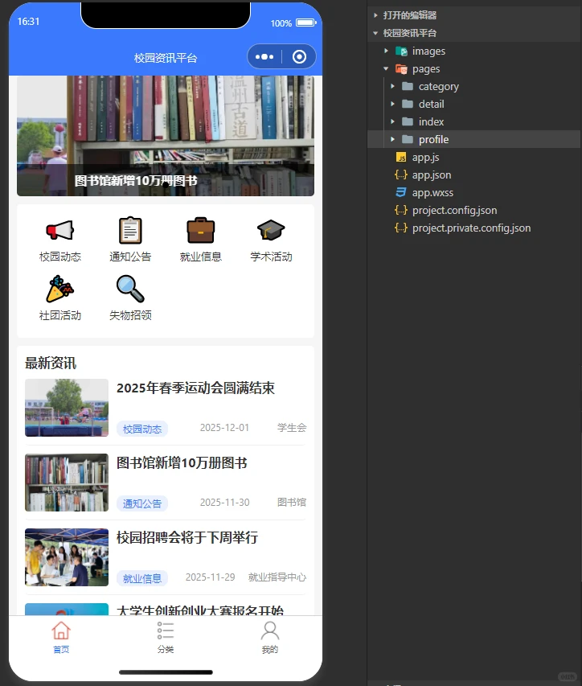
Task: Open the library books news thumbnail
Action: pyautogui.click(x=67, y=483)
